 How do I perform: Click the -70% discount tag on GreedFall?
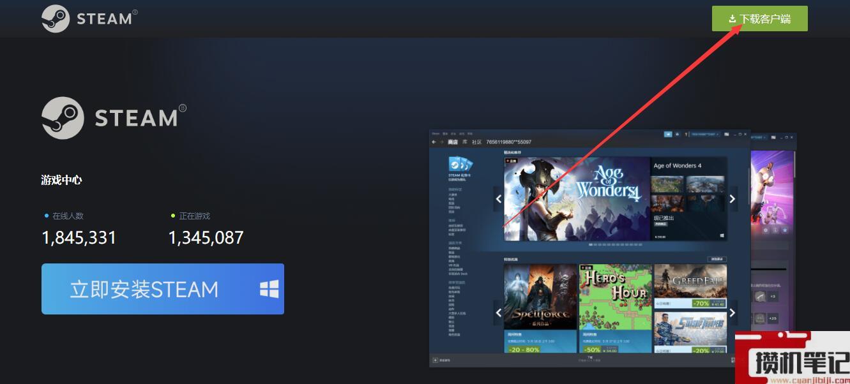701,303
